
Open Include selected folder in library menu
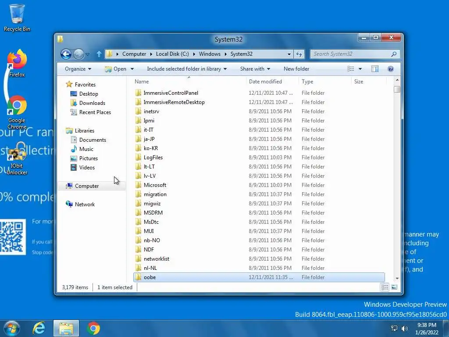point(187,69)
